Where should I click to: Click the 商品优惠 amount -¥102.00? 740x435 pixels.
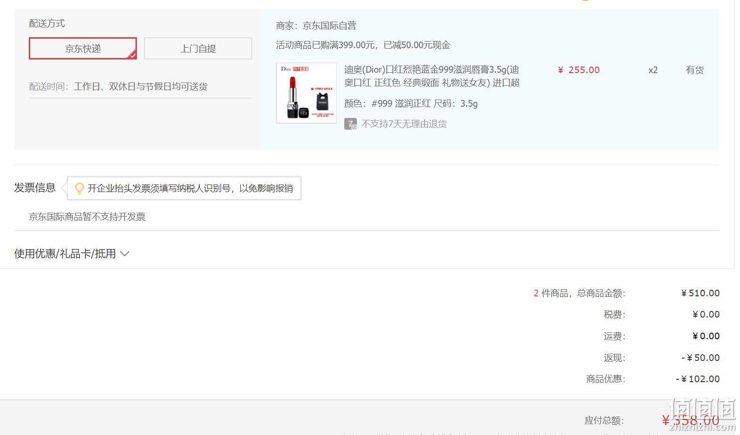point(697,379)
